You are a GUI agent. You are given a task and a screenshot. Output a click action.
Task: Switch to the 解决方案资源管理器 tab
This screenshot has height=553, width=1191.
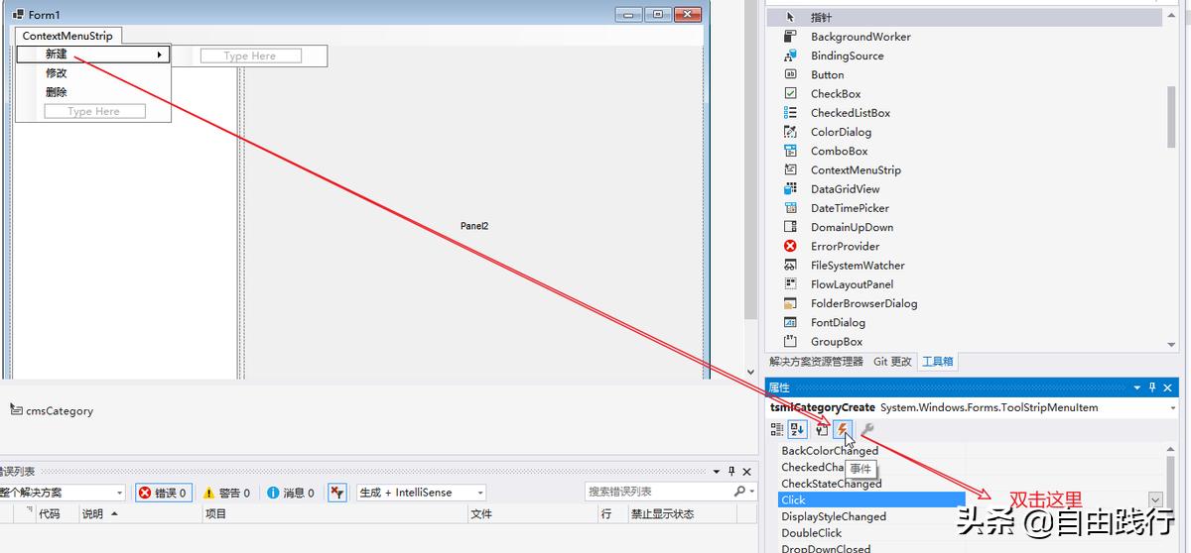pyautogui.click(x=816, y=362)
